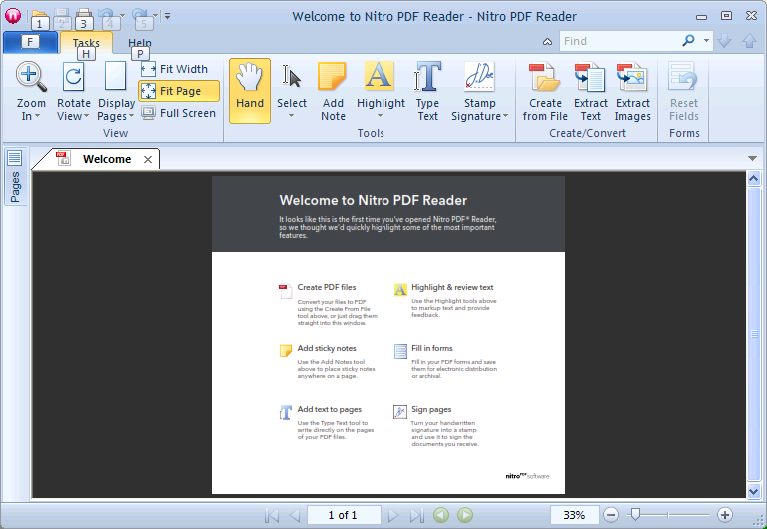This screenshot has height=529, width=767.
Task: Click the 33% zoom level field
Action: point(575,515)
